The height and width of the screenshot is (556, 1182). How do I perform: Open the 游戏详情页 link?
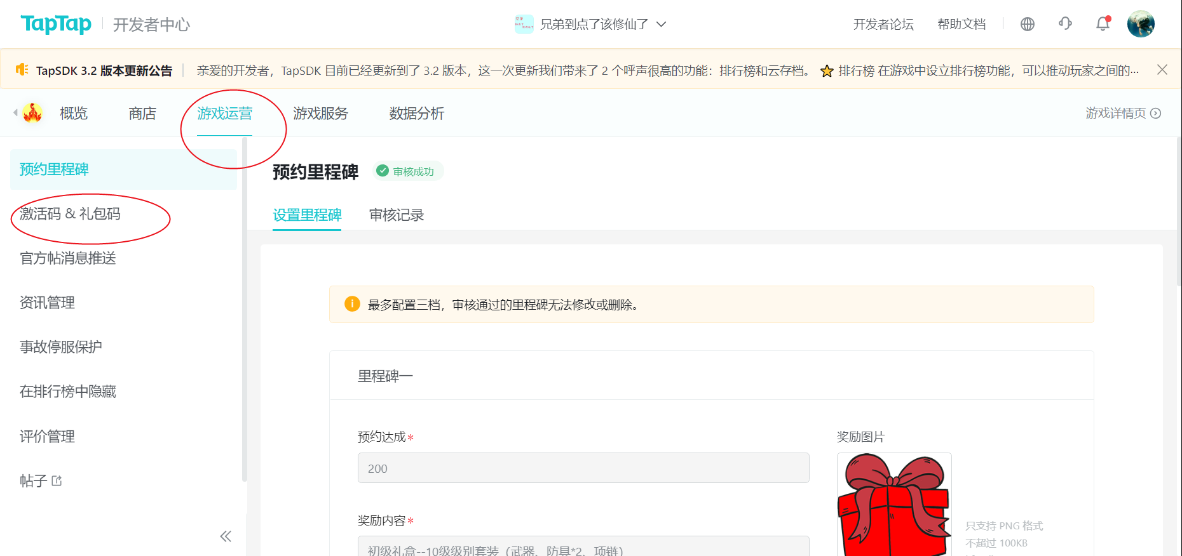(x=1124, y=113)
